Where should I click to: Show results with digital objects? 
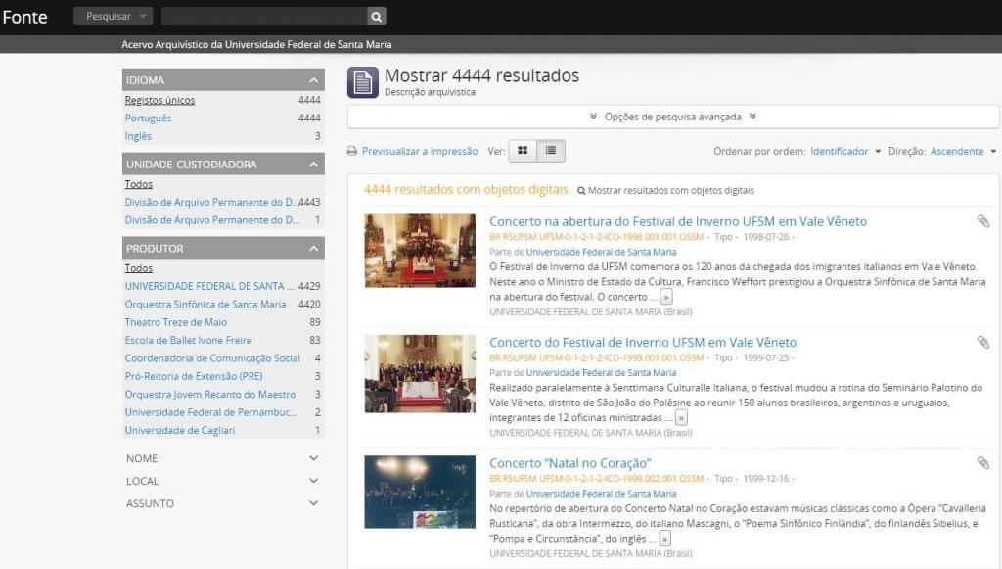[670, 190]
